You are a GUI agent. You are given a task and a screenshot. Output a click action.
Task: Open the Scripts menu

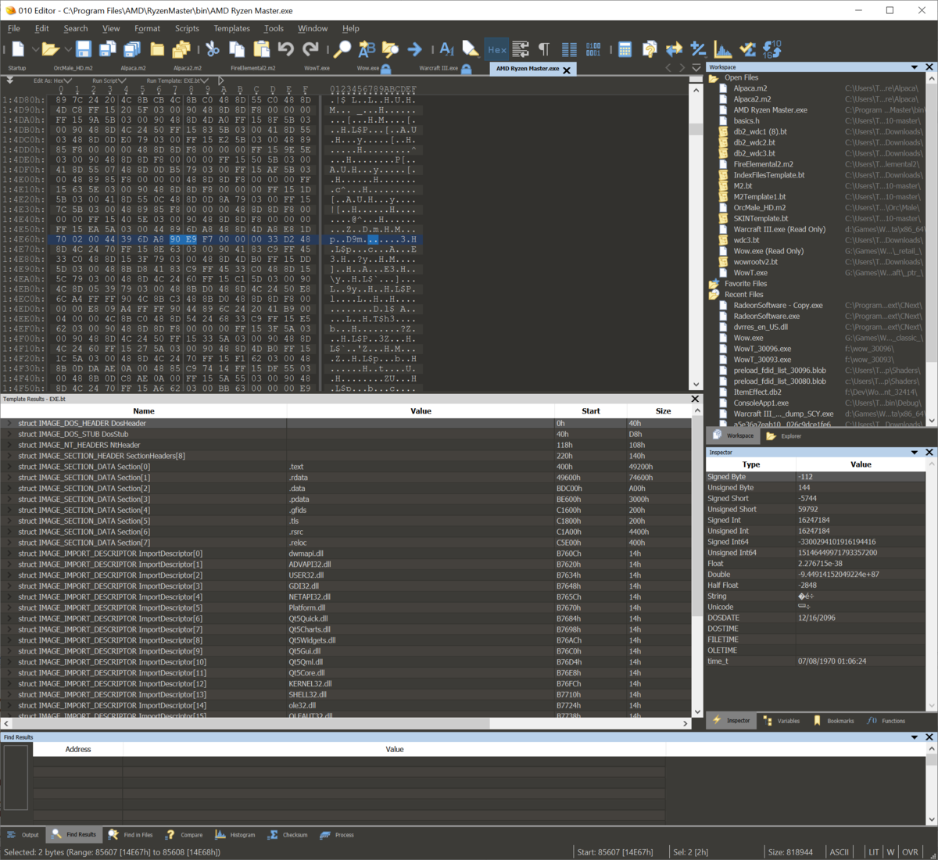pos(187,28)
